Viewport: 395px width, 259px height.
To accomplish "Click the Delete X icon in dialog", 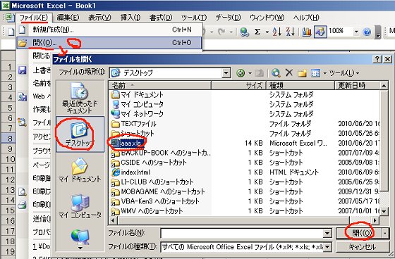I will pos(289,73).
